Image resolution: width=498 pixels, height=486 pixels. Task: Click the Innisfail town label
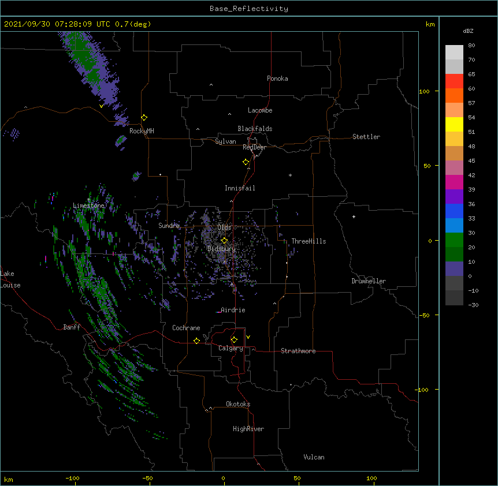point(240,188)
